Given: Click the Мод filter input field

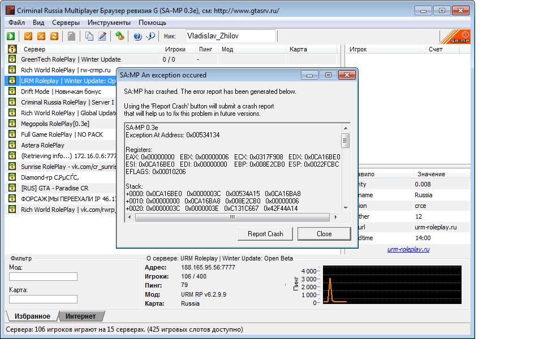Looking at the screenshot, I should [44, 276].
